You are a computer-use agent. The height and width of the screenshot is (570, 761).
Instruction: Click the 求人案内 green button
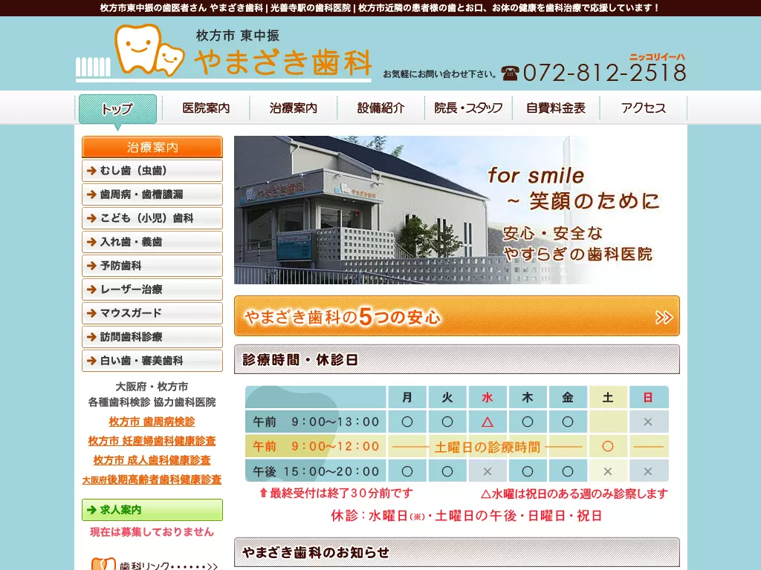click(152, 510)
